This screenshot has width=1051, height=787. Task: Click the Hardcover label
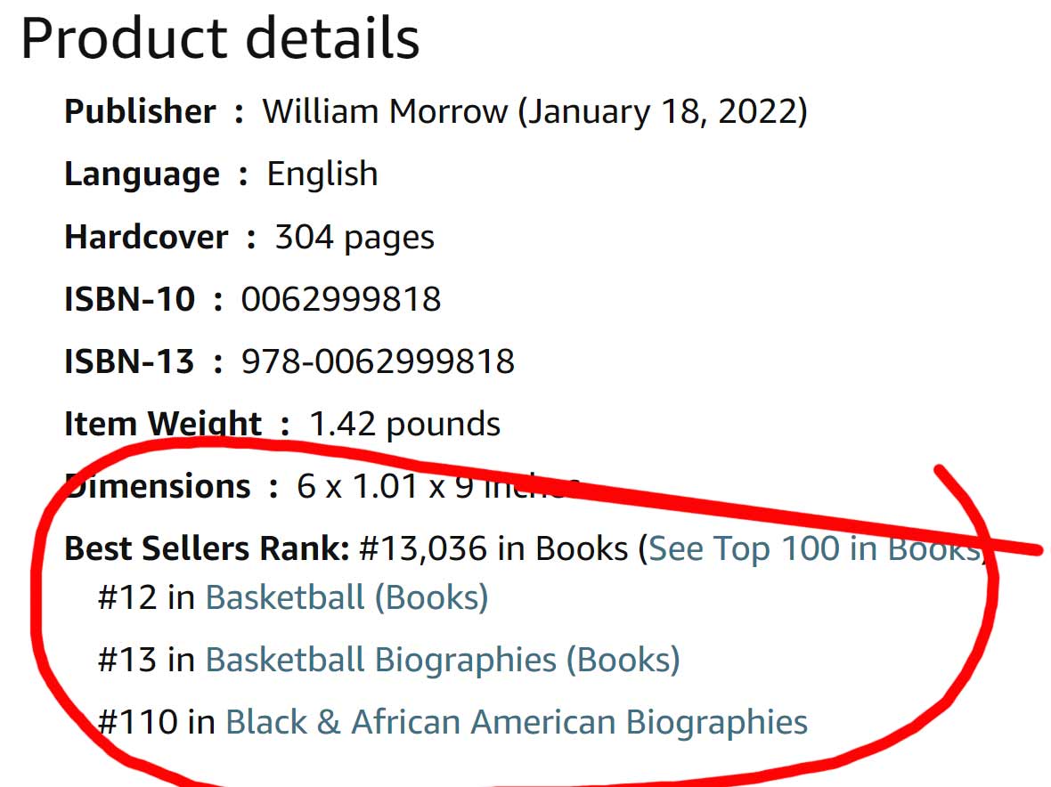146,237
